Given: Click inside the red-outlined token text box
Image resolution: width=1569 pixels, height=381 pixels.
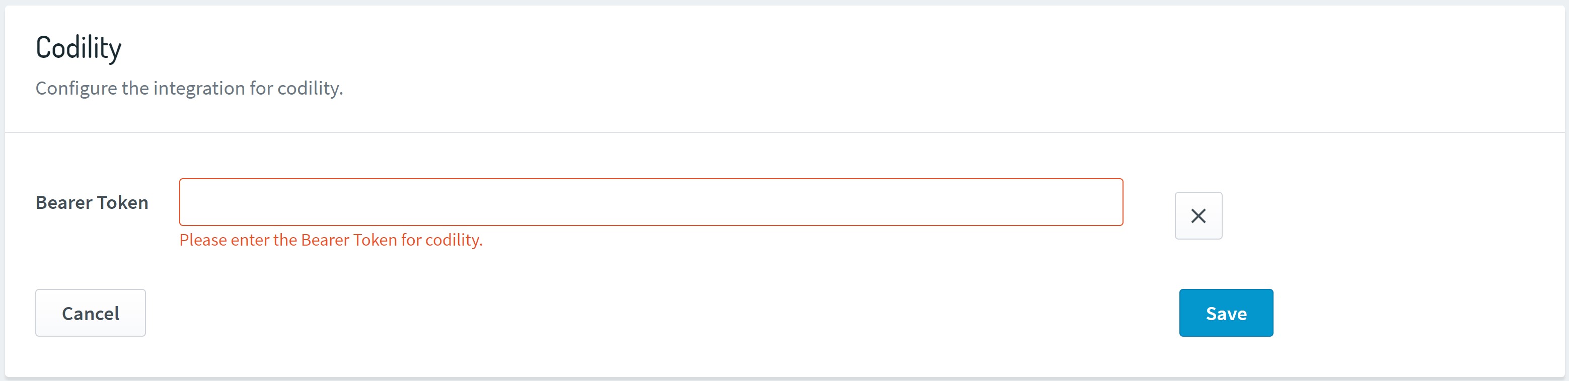Looking at the screenshot, I should 650,202.
